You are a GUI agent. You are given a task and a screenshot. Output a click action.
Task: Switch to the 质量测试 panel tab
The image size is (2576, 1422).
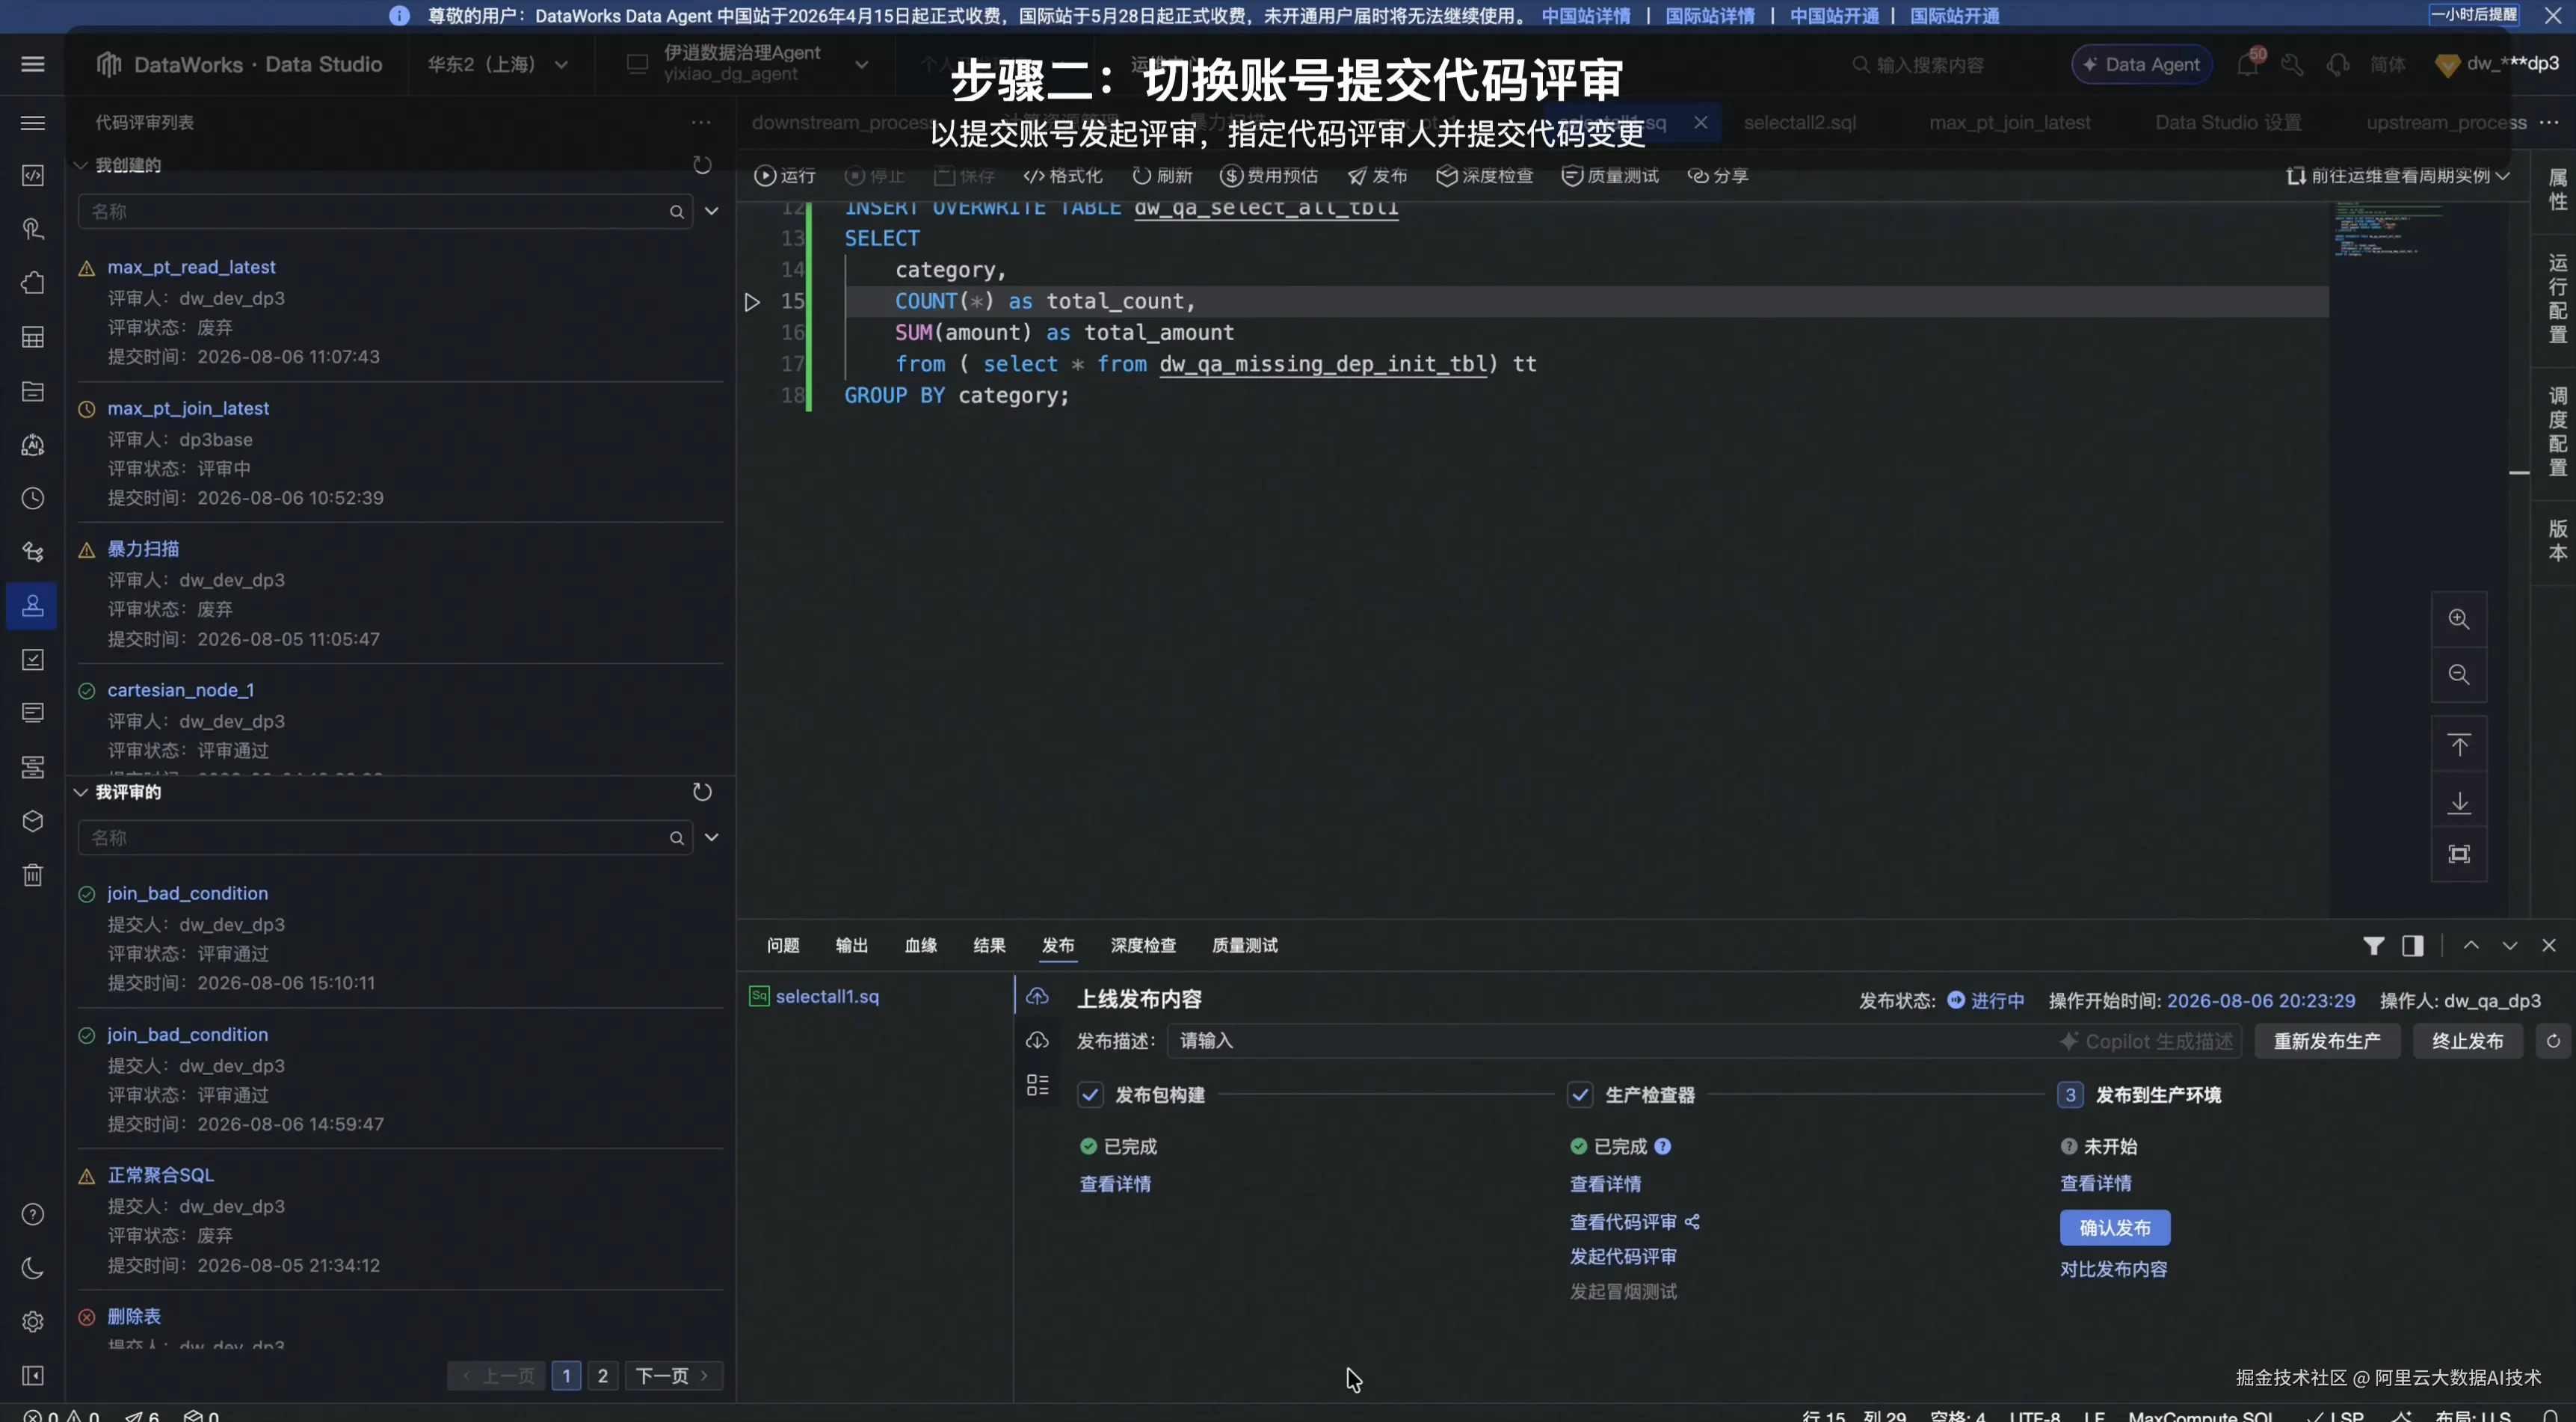tap(1245, 945)
